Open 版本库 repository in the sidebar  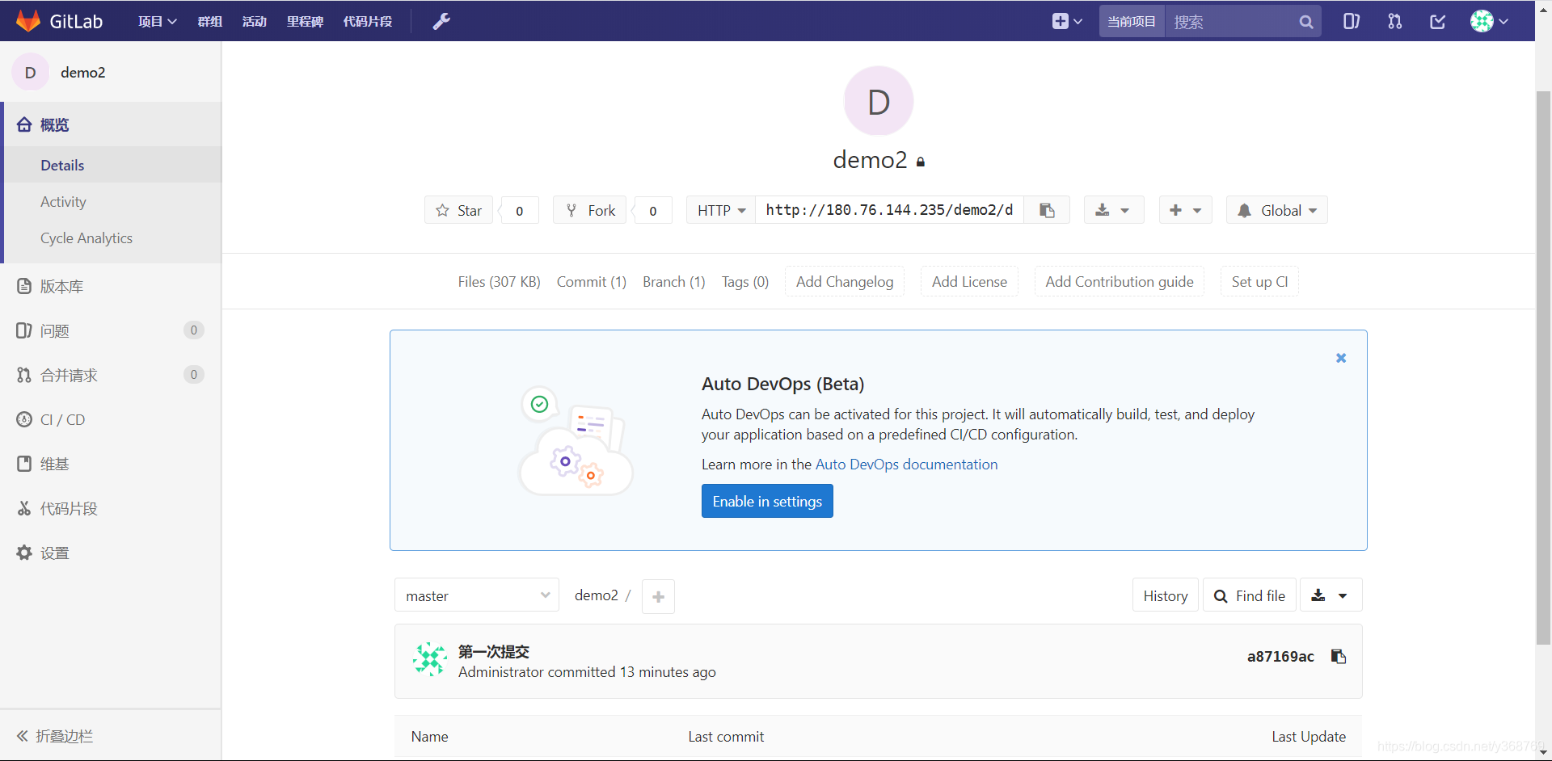111,286
